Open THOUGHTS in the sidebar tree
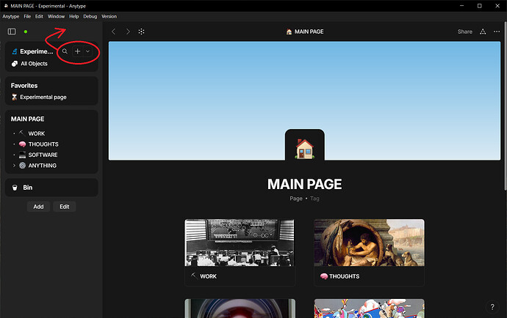 (x=43, y=144)
